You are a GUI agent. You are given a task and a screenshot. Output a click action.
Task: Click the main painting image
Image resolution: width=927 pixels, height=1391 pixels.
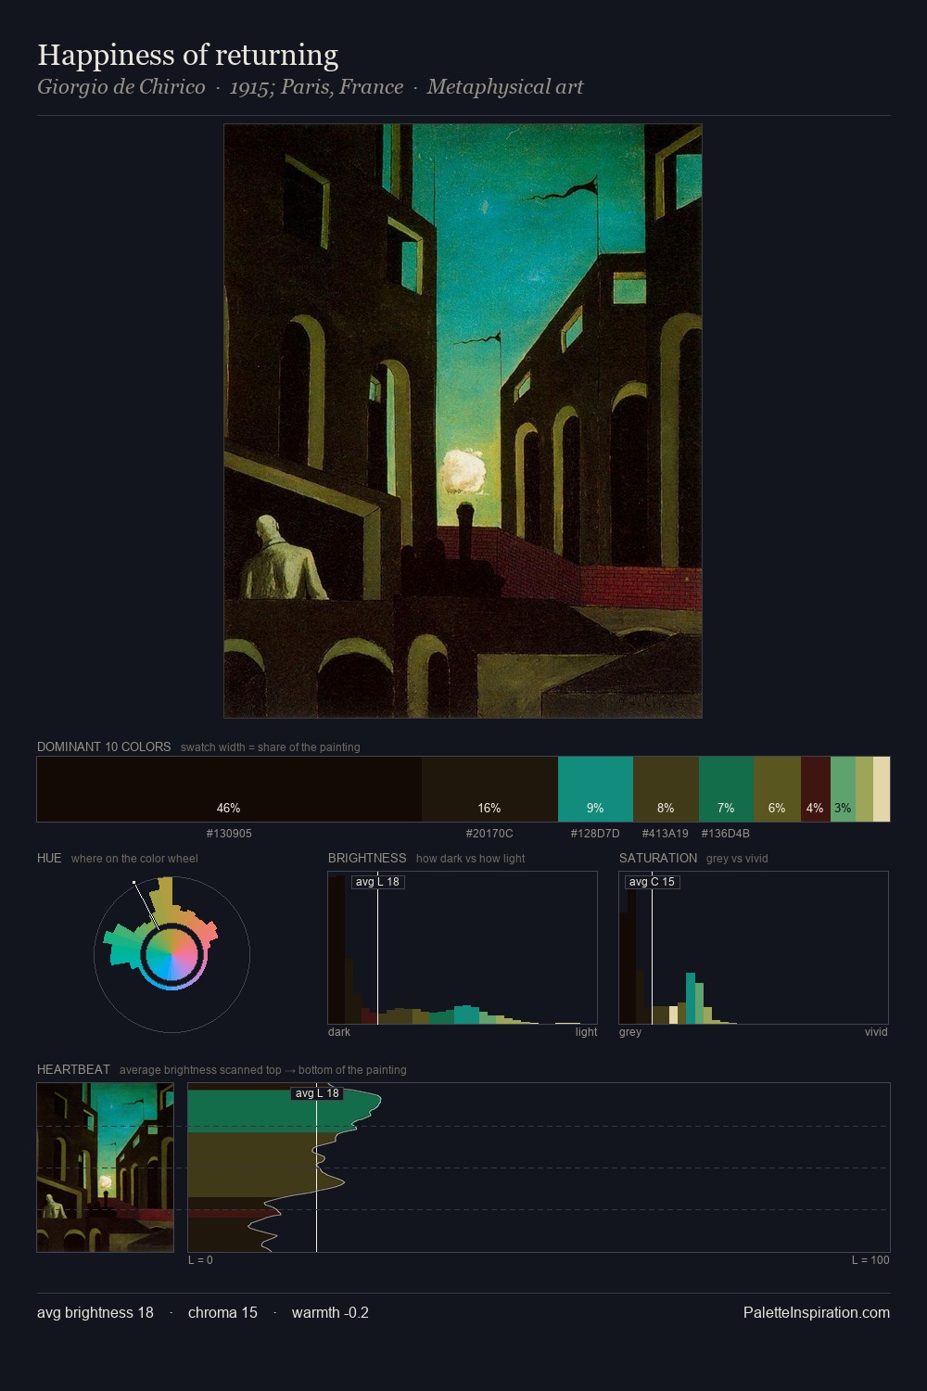[463, 421]
